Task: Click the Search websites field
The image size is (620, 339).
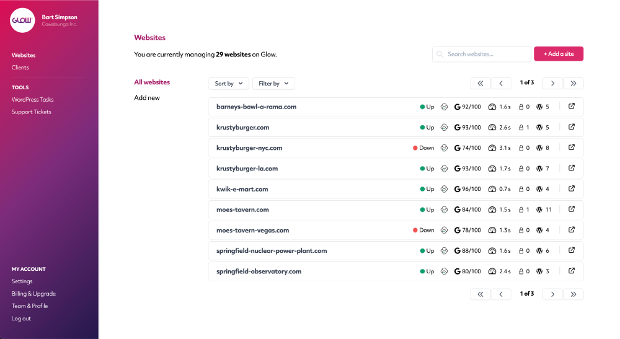Action: pyautogui.click(x=481, y=54)
